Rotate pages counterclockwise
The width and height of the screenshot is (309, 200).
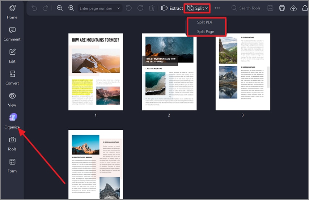tap(129, 8)
